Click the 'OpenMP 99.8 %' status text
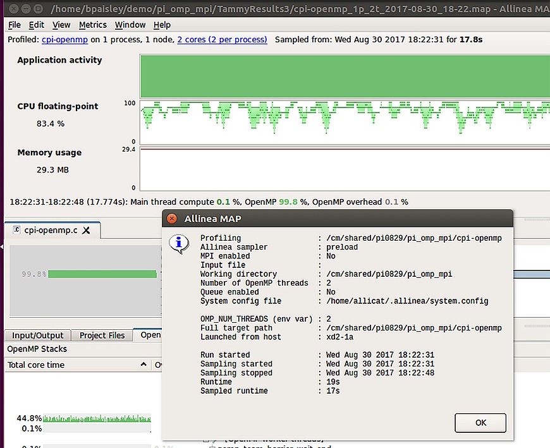 coord(276,202)
